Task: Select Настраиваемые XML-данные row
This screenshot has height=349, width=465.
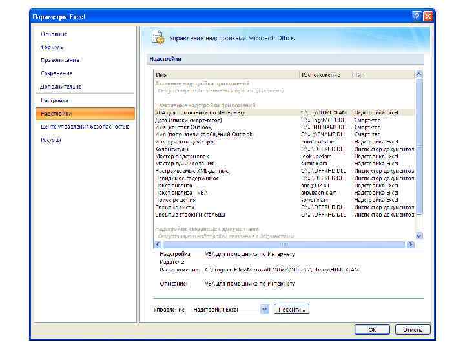Action: coord(284,171)
